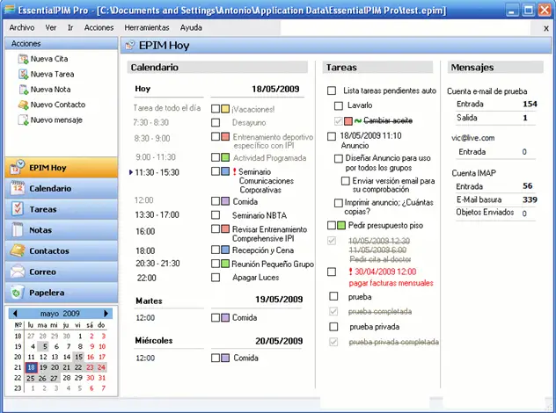Click blue category swatch on Recepción y Cena
Viewport: 556px width, 413px height.
pos(225,250)
